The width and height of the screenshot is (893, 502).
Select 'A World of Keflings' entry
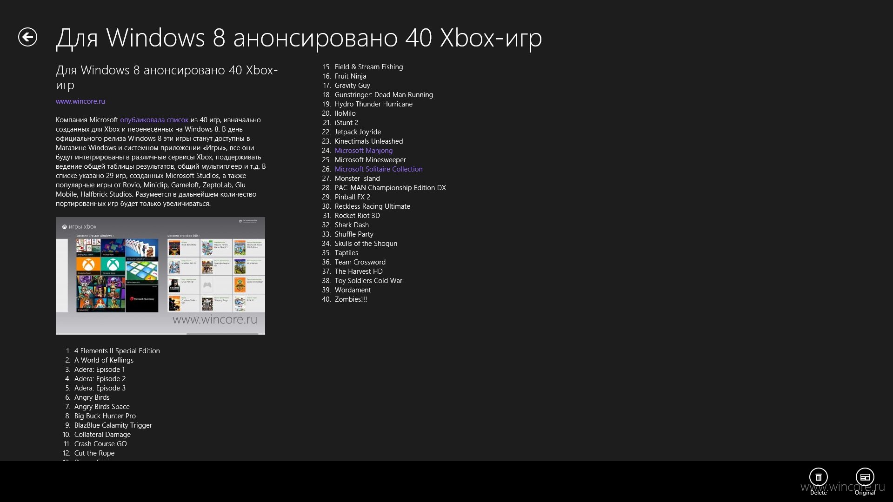click(x=104, y=360)
